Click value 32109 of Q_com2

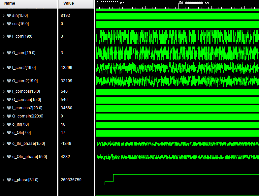(66, 81)
